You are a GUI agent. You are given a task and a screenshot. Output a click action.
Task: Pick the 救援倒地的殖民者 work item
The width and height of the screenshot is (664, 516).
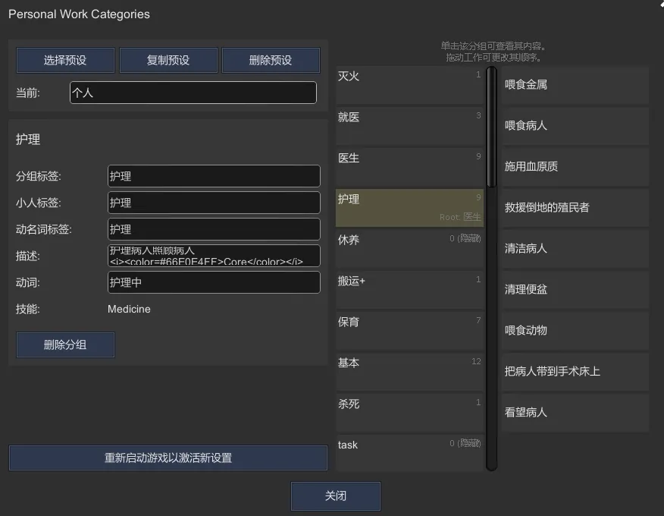[575, 208]
